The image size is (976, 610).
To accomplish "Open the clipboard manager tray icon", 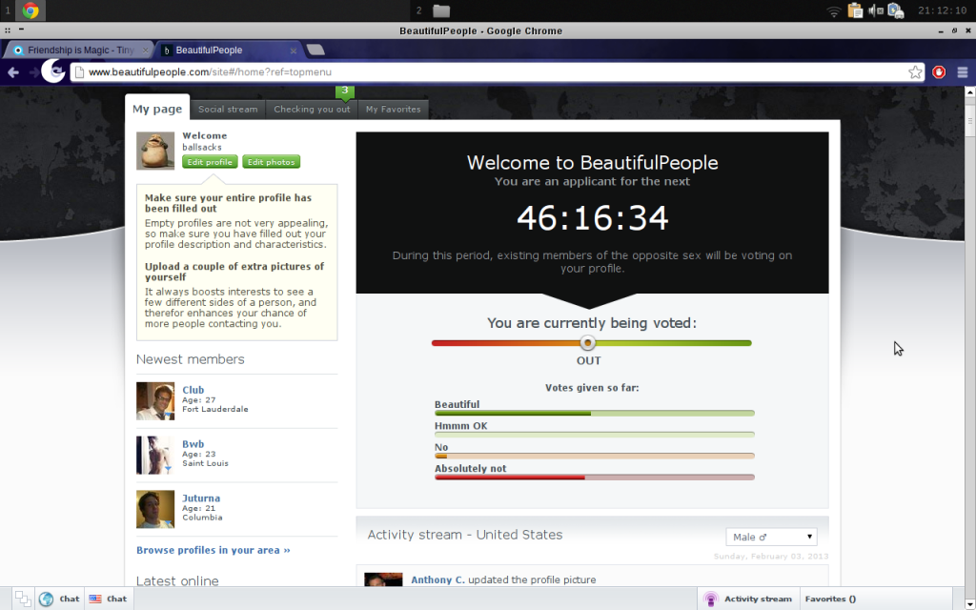I will [x=855, y=10].
